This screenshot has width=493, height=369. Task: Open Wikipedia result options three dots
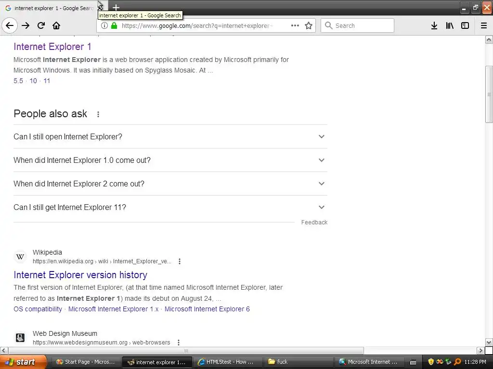[179, 261]
